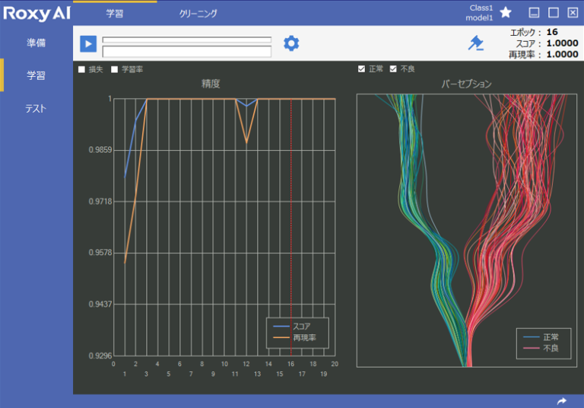Click the Roxy AI logo

pyautogui.click(x=36, y=13)
